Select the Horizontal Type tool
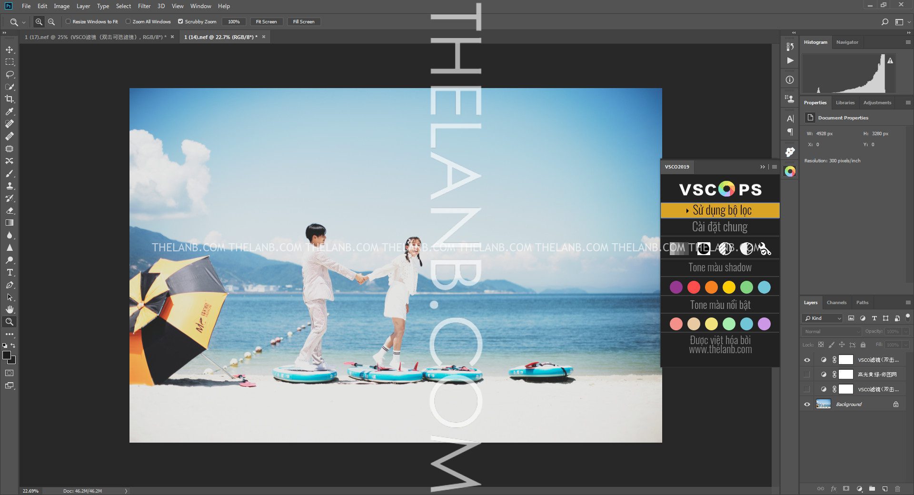The image size is (914, 495). point(10,273)
